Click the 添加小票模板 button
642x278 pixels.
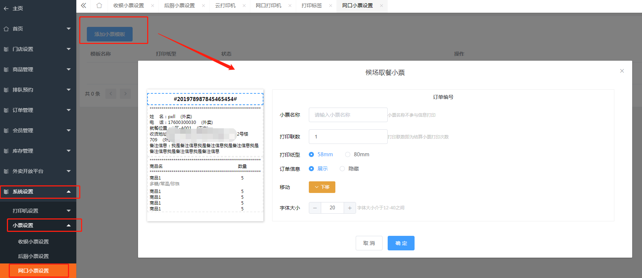click(110, 34)
